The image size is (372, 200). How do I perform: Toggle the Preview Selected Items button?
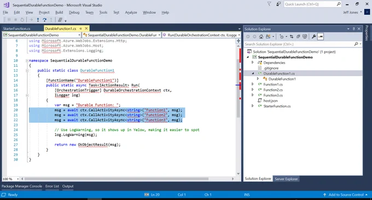tap(321, 37)
